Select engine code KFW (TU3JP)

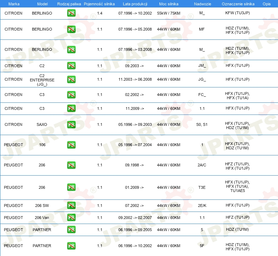[237, 13]
